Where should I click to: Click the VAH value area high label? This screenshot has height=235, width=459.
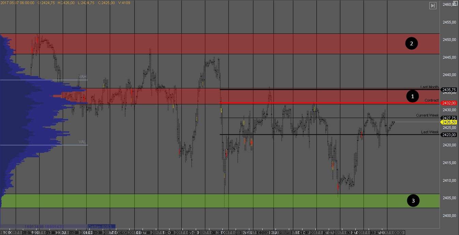[x=83, y=77]
